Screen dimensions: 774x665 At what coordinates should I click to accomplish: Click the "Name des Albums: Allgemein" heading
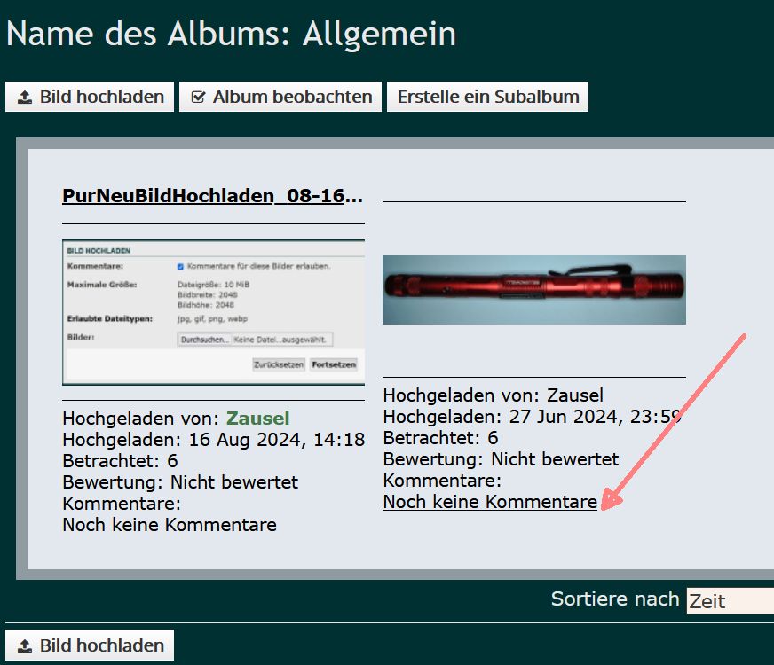pos(231,34)
